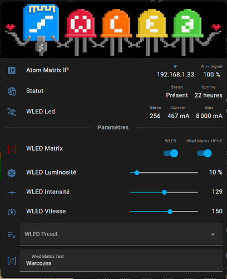The image size is (227, 279).
Task: Click the Wled Matrix Text input field
Action: pyautogui.click(x=121, y=261)
